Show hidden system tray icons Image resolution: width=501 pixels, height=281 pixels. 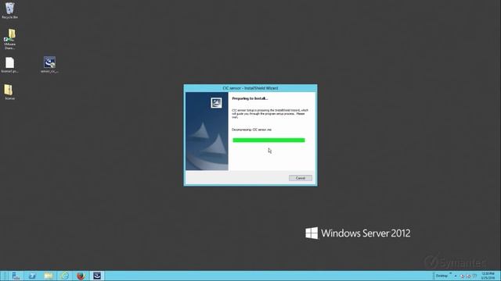[x=456, y=276]
